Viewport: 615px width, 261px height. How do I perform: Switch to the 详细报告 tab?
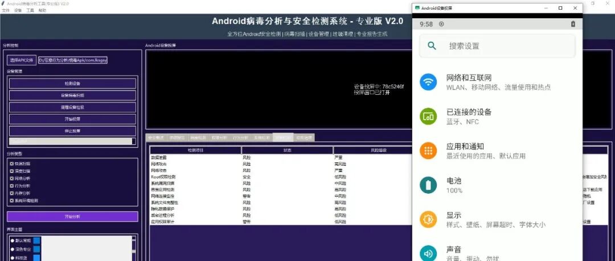coord(177,138)
